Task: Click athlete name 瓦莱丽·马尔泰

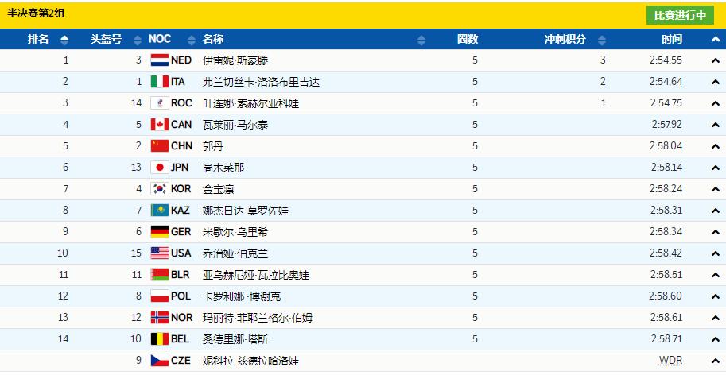Action: [235, 125]
